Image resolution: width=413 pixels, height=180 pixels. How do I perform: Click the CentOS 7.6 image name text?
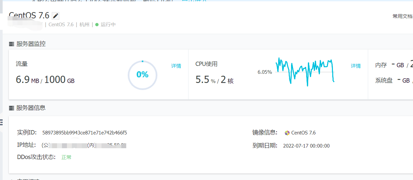[304, 133]
